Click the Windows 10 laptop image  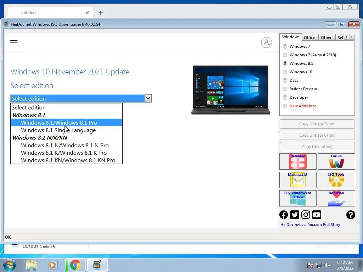click(x=230, y=90)
